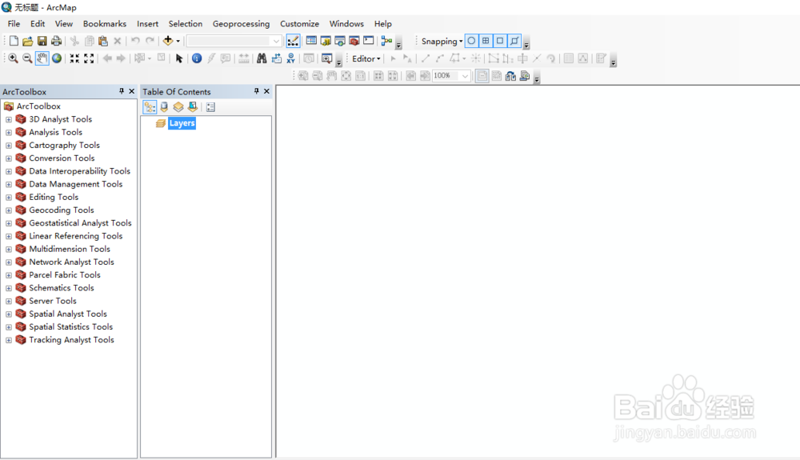Screen dimensions: 800x460
Task: Open the Insert menu
Action: point(147,23)
